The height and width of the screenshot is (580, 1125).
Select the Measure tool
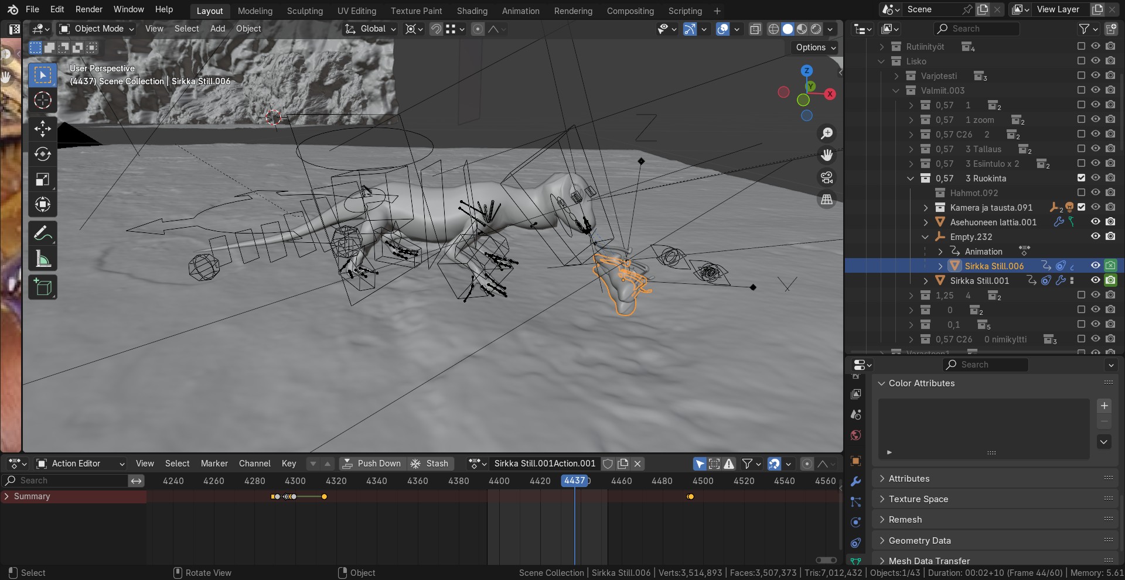tap(42, 258)
